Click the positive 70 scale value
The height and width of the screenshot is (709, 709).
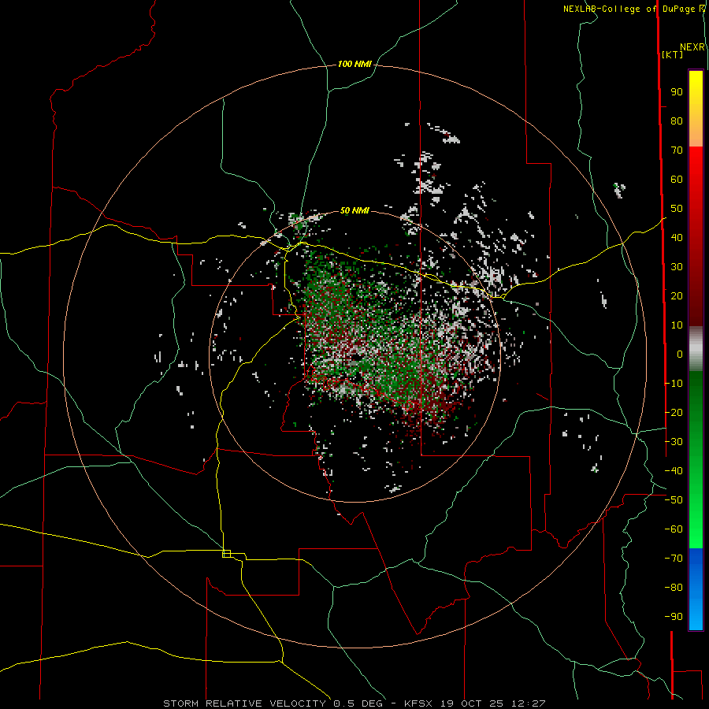coord(677,150)
